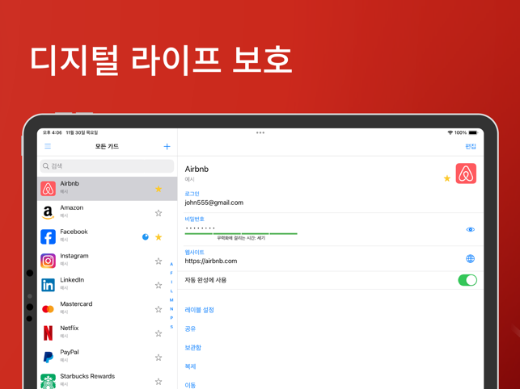Add a new card with plus icon
520x389 pixels.
click(167, 147)
